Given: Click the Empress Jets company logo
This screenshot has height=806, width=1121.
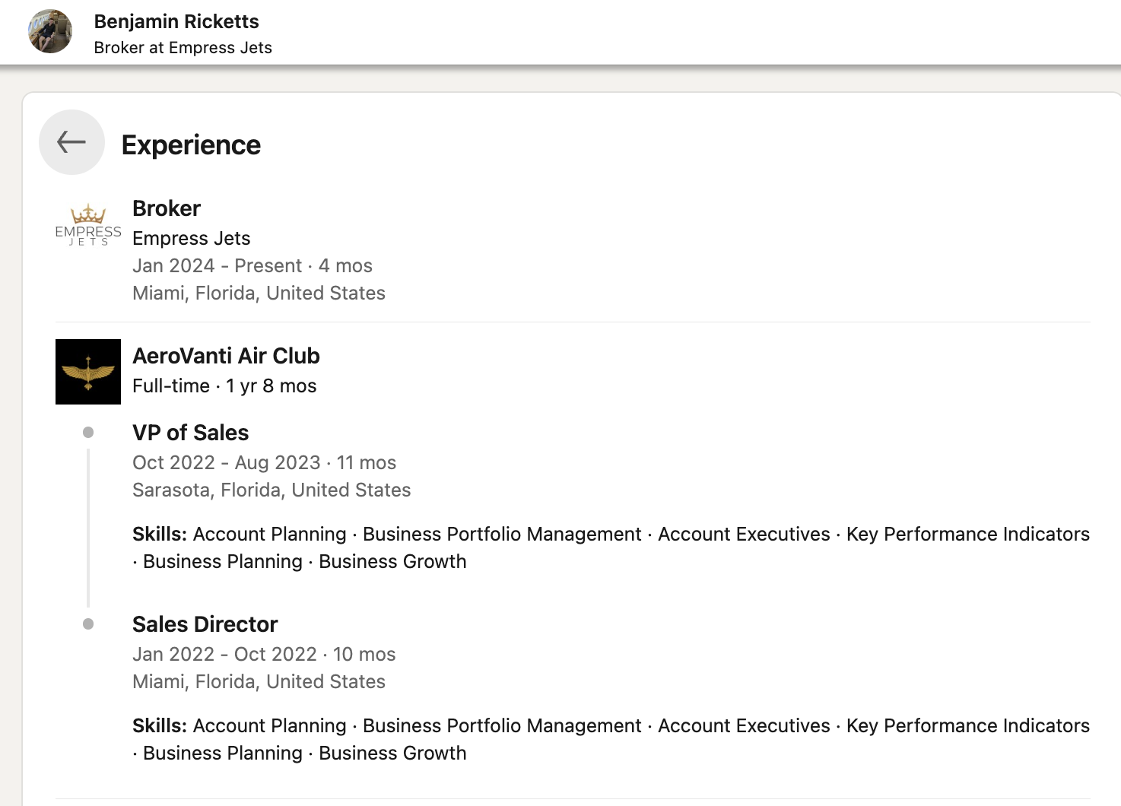Looking at the screenshot, I should [x=87, y=224].
